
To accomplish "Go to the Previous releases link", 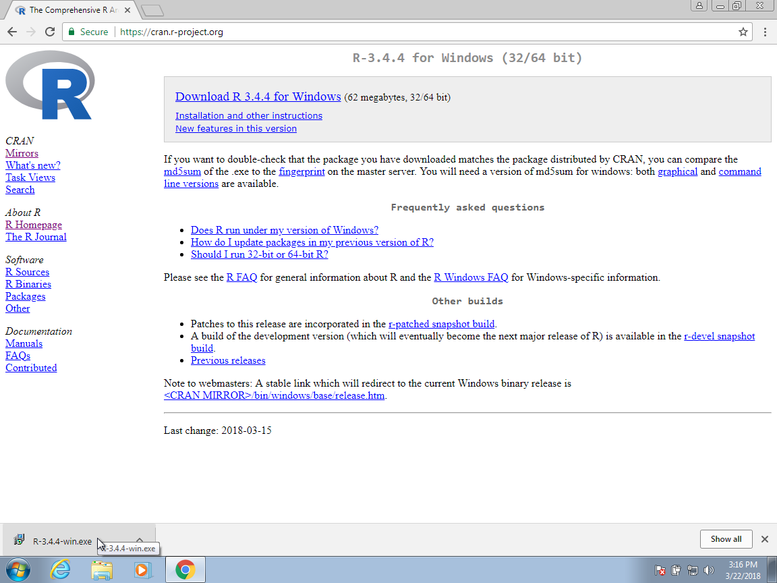I will click(228, 360).
